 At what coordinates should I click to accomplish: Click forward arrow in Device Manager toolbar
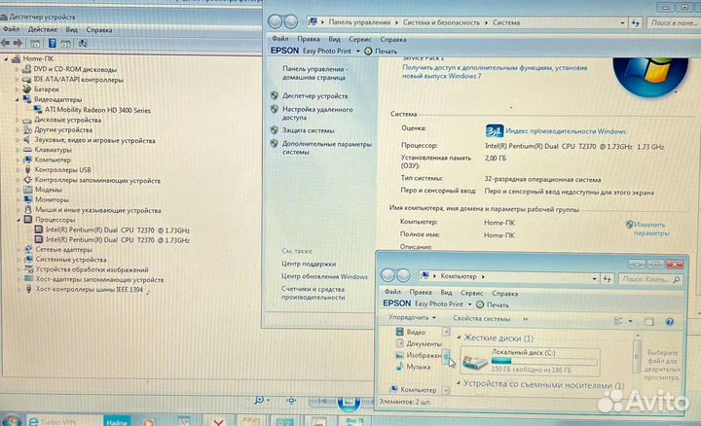[x=18, y=44]
